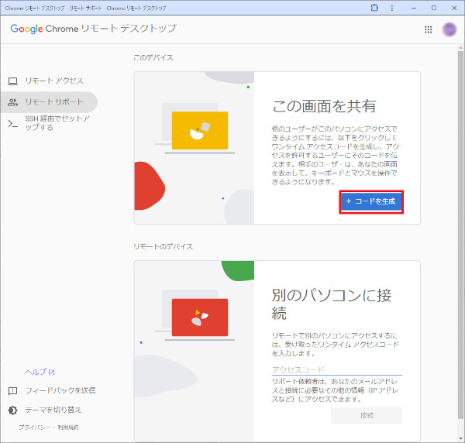Click the Google Chrome リモート デスクトップ logo
The height and width of the screenshot is (443, 465).
click(94, 29)
